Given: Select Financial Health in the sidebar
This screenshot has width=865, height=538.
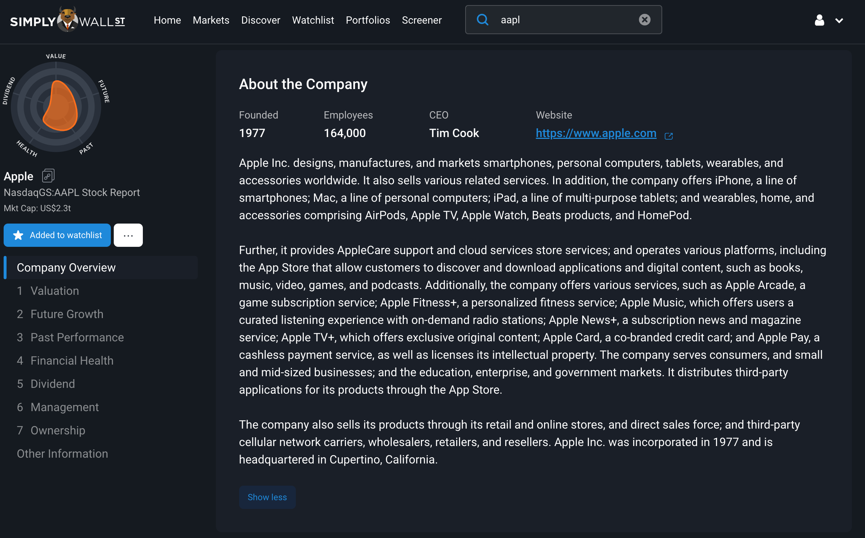Looking at the screenshot, I should pos(72,361).
